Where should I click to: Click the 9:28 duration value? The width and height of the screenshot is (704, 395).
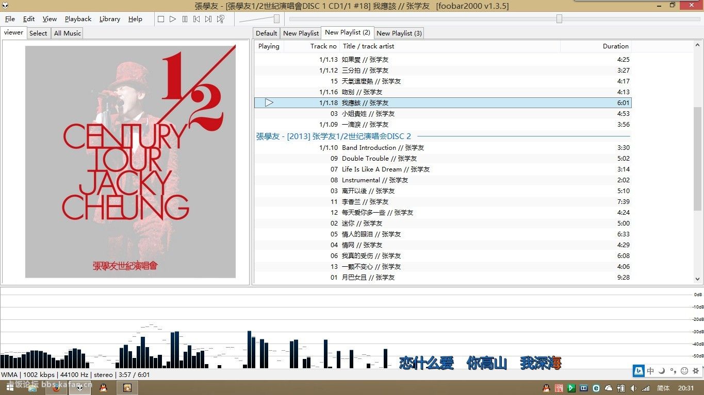pos(623,278)
